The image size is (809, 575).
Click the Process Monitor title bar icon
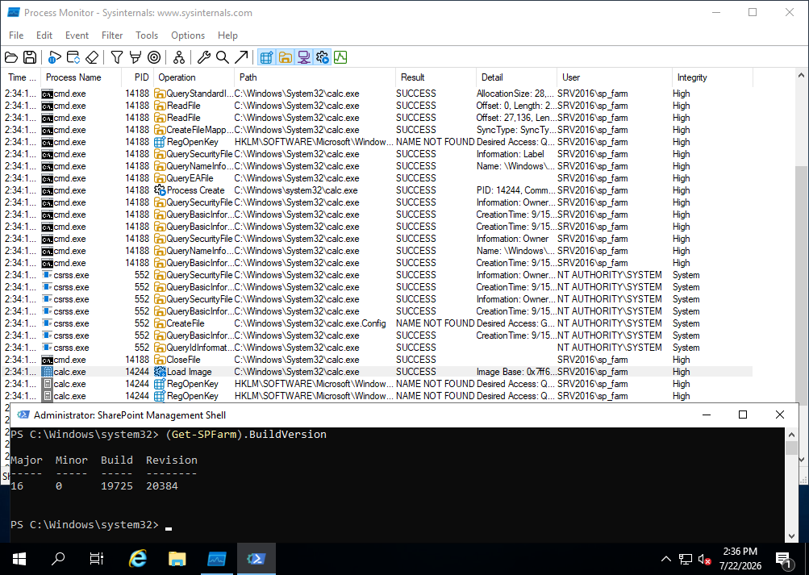pos(14,12)
